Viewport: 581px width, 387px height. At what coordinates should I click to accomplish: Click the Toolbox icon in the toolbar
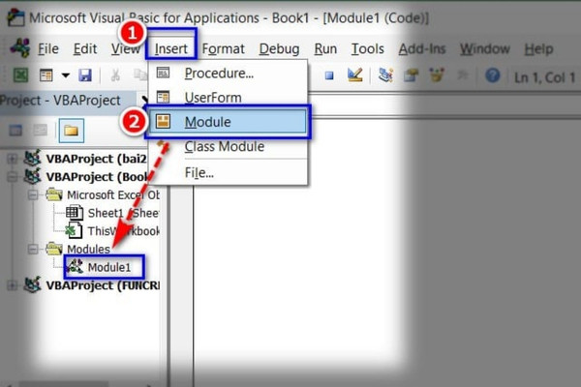[463, 75]
